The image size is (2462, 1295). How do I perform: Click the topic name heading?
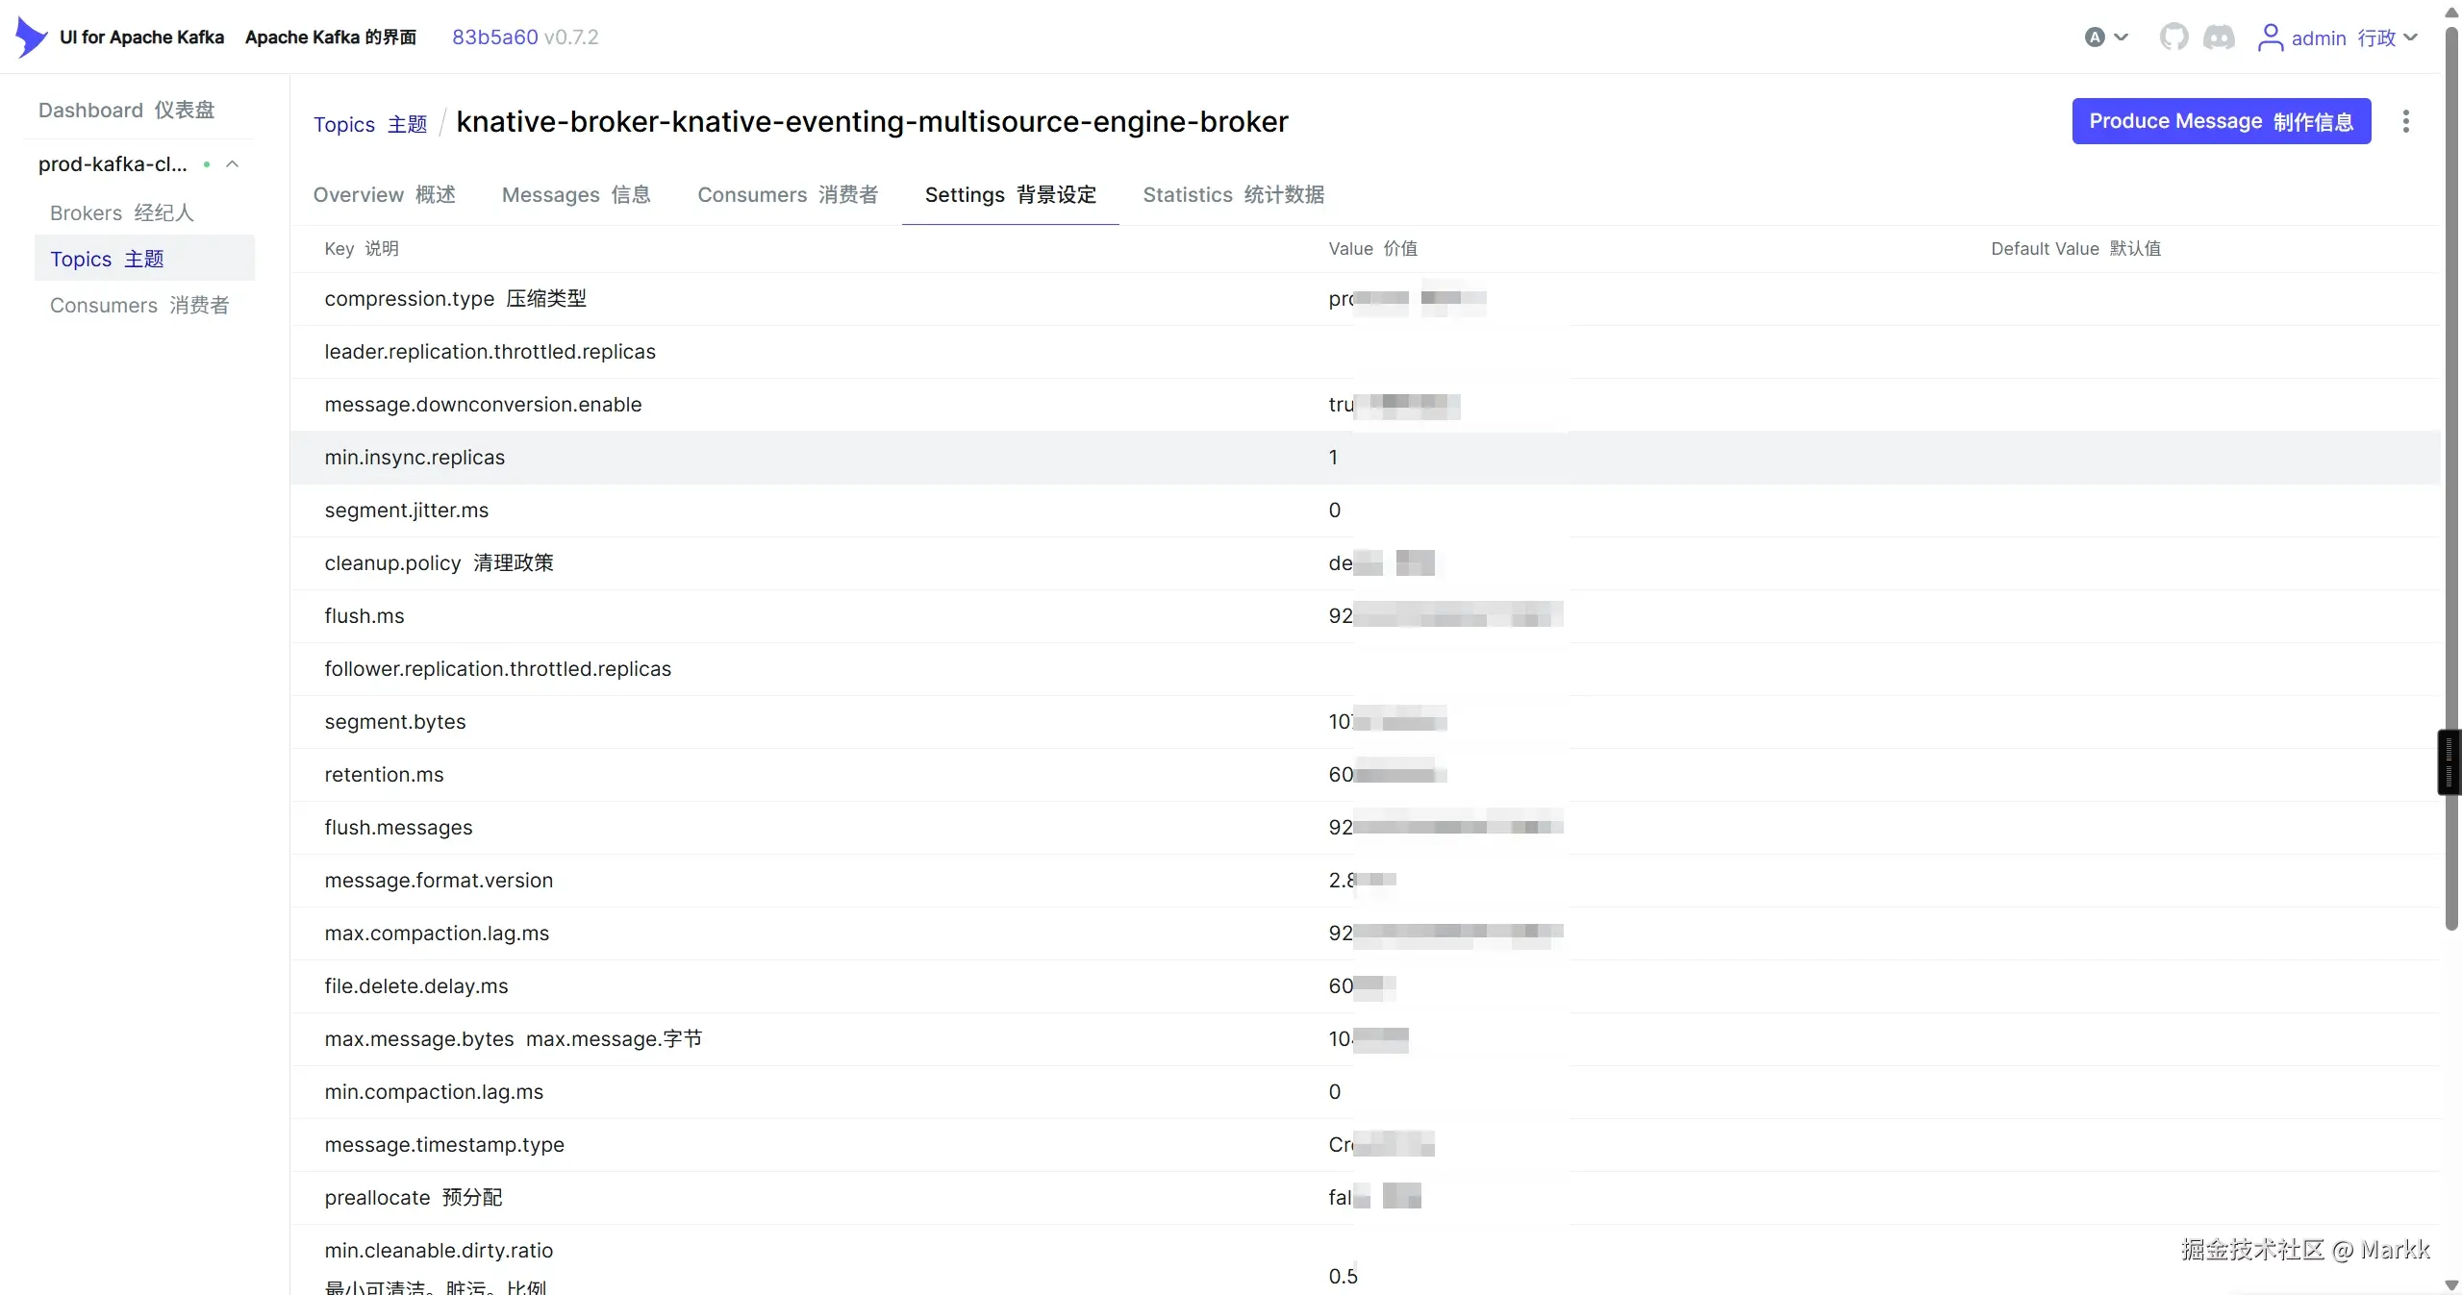(x=871, y=122)
